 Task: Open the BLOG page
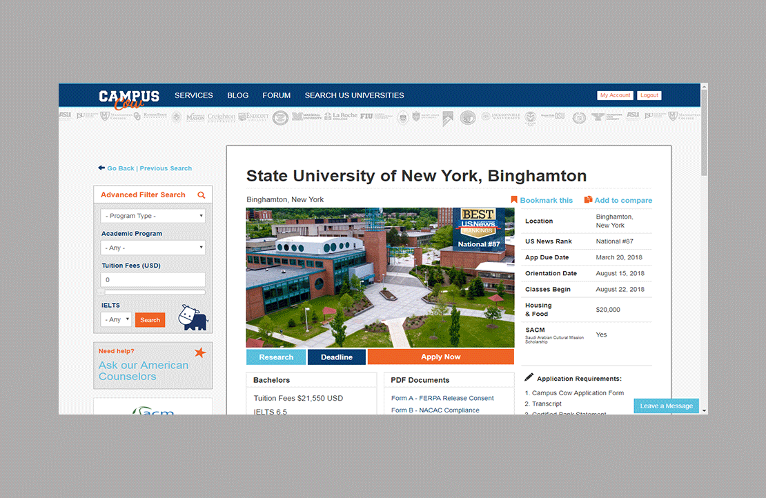click(238, 95)
